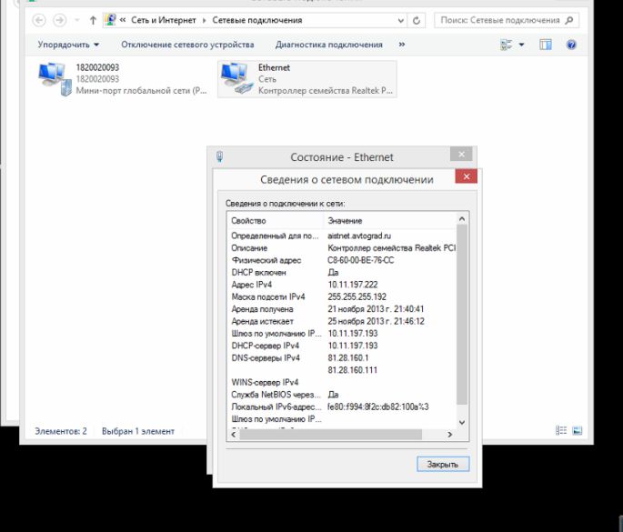Show more toolbar commands chevron
This screenshot has width=623, height=532.
[x=402, y=45]
